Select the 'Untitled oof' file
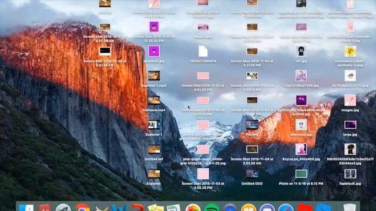 (154, 149)
